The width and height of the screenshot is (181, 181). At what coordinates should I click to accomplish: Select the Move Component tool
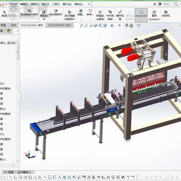[x=56, y=13]
